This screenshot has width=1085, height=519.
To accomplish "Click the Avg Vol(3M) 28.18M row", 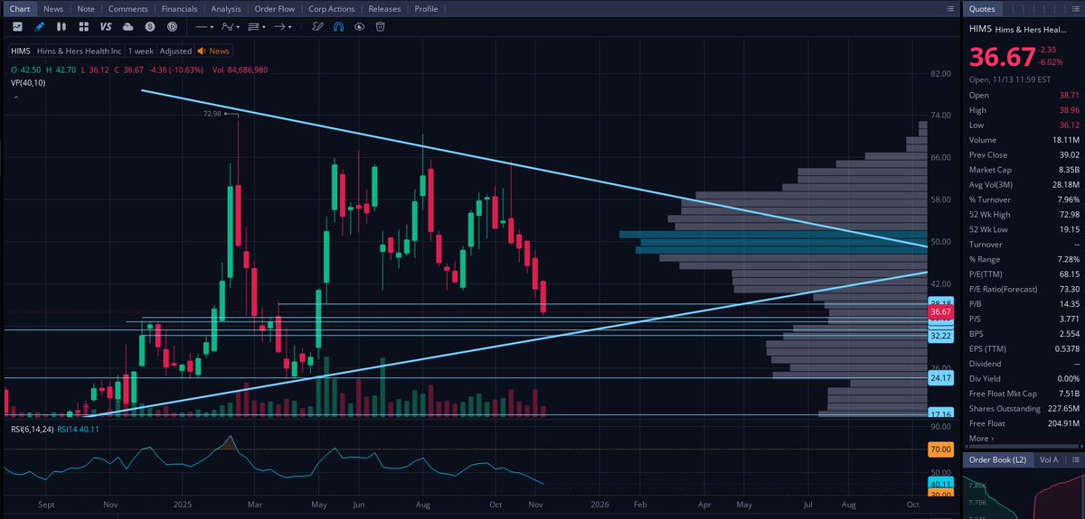I will pos(1024,185).
